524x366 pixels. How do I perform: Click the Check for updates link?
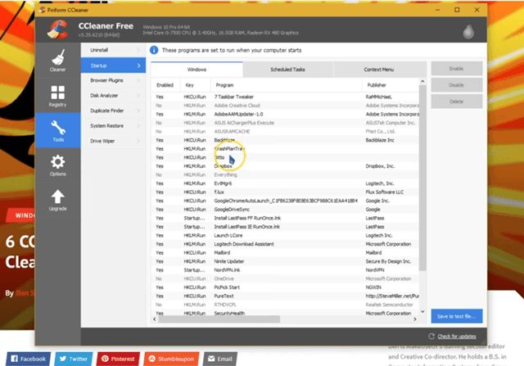pos(457,337)
